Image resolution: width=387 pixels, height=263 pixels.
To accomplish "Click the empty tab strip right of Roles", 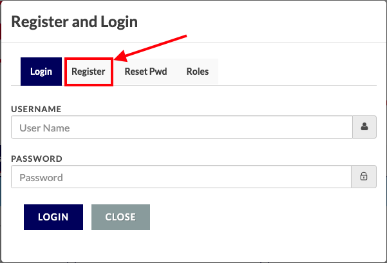I will [297, 72].
